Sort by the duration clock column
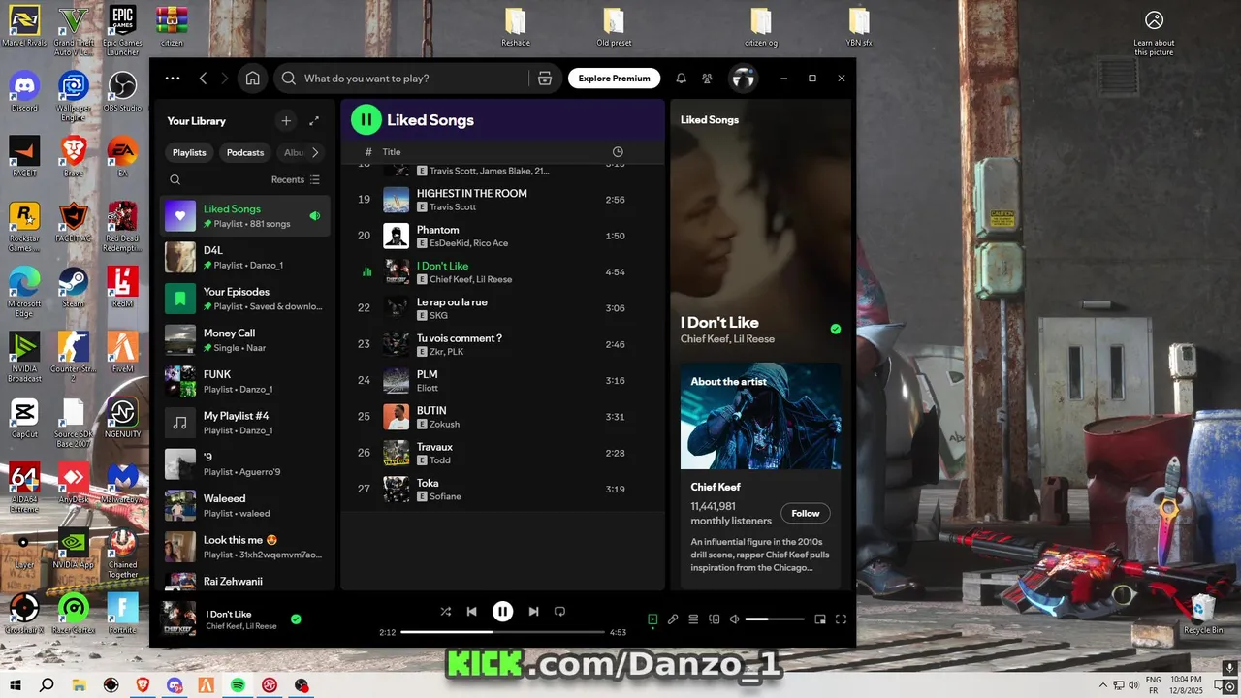 point(618,152)
